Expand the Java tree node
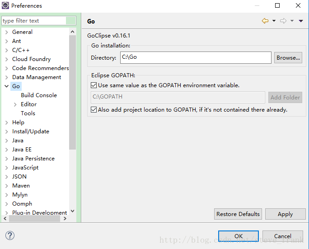This screenshot has width=309, height=249. tap(6, 141)
